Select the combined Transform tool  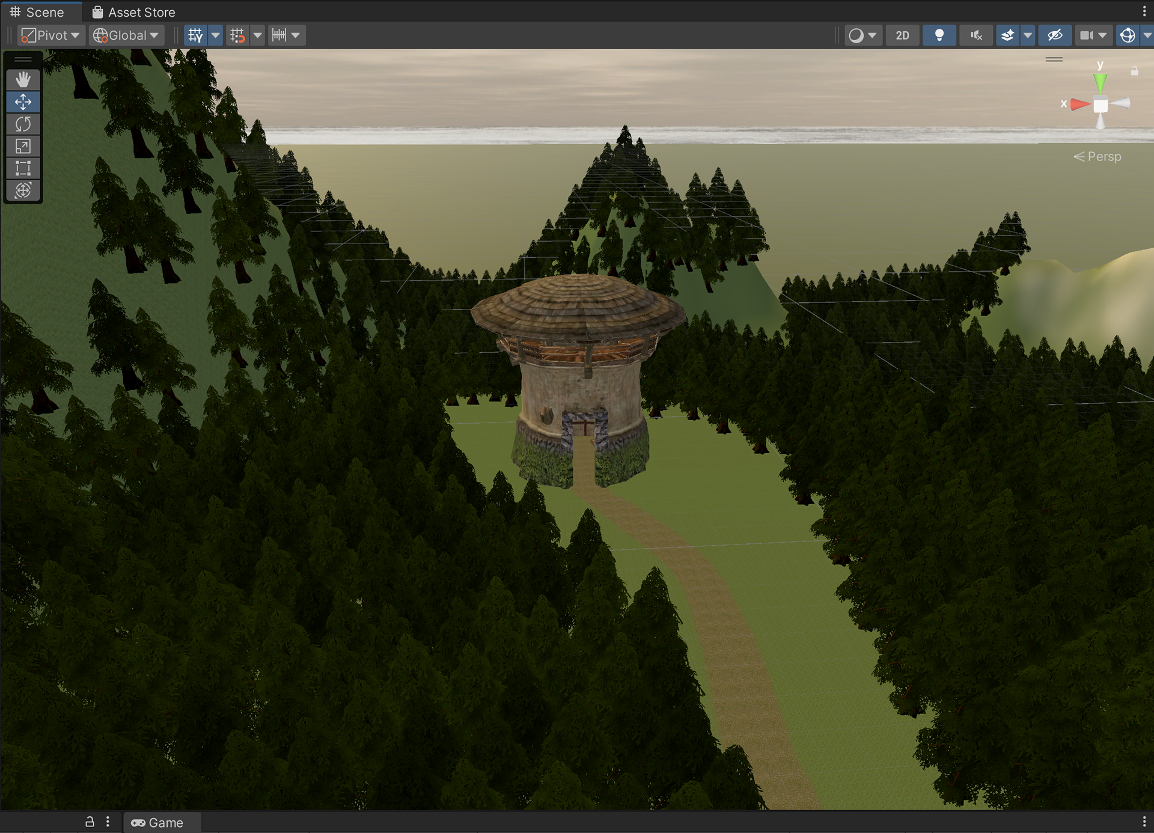(23, 191)
